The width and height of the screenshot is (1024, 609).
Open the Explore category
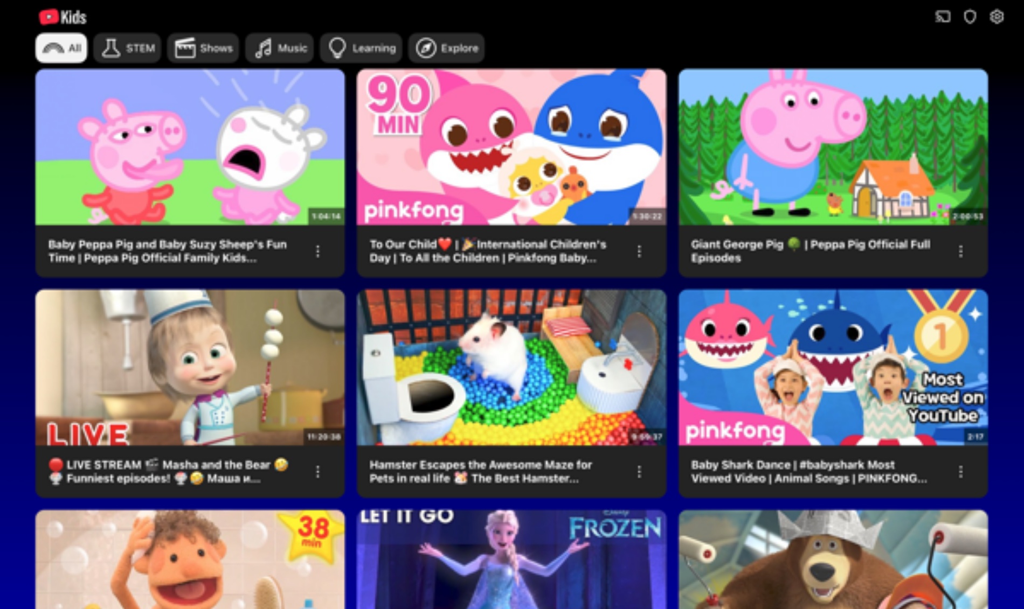(x=446, y=48)
